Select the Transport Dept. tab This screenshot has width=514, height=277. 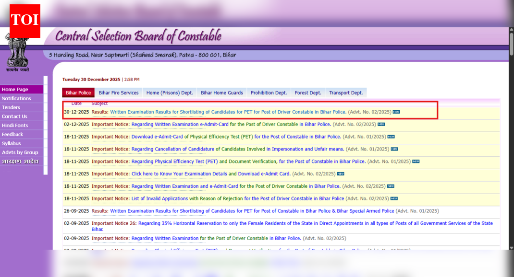346,93
